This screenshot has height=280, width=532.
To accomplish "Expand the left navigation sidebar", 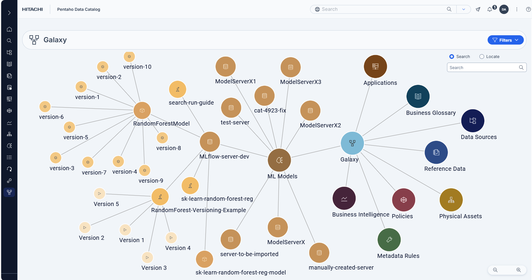I will (x=9, y=13).
